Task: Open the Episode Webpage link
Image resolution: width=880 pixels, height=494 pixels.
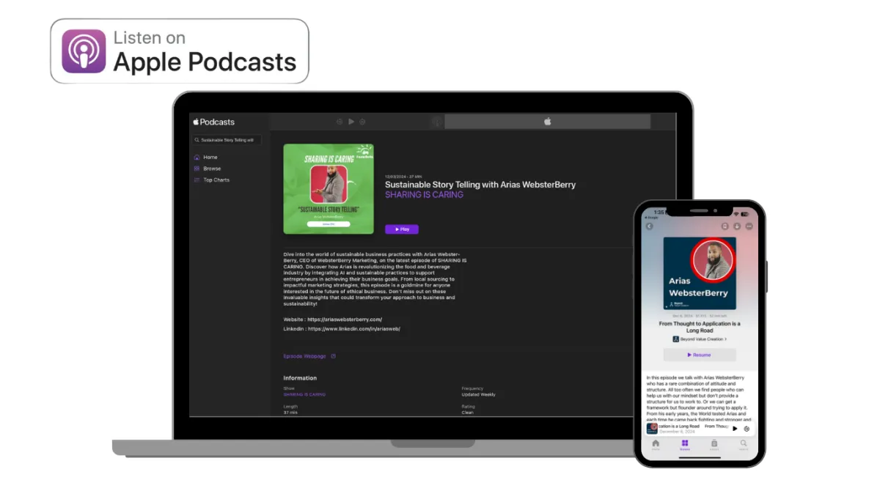Action: tap(304, 356)
